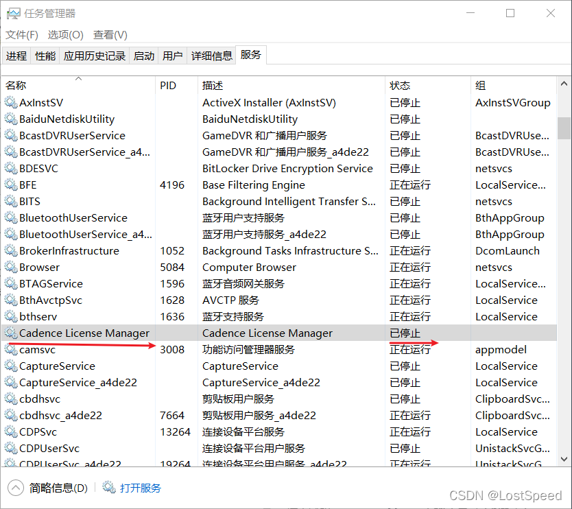572x509 pixels.
Task: Click the camsvc service gear icon
Action: (10, 350)
